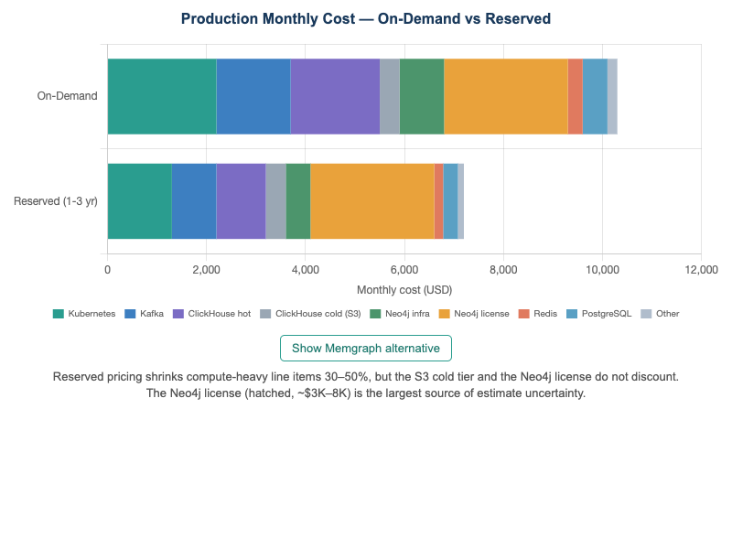Select the Reserved Redis red segment
732x549 pixels.
(x=439, y=201)
